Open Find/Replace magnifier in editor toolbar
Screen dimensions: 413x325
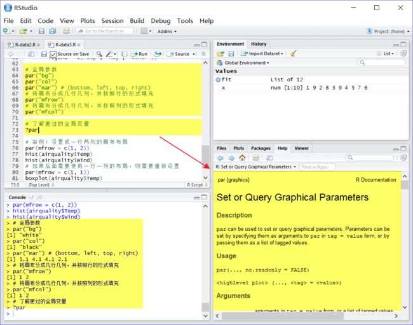click(x=99, y=54)
